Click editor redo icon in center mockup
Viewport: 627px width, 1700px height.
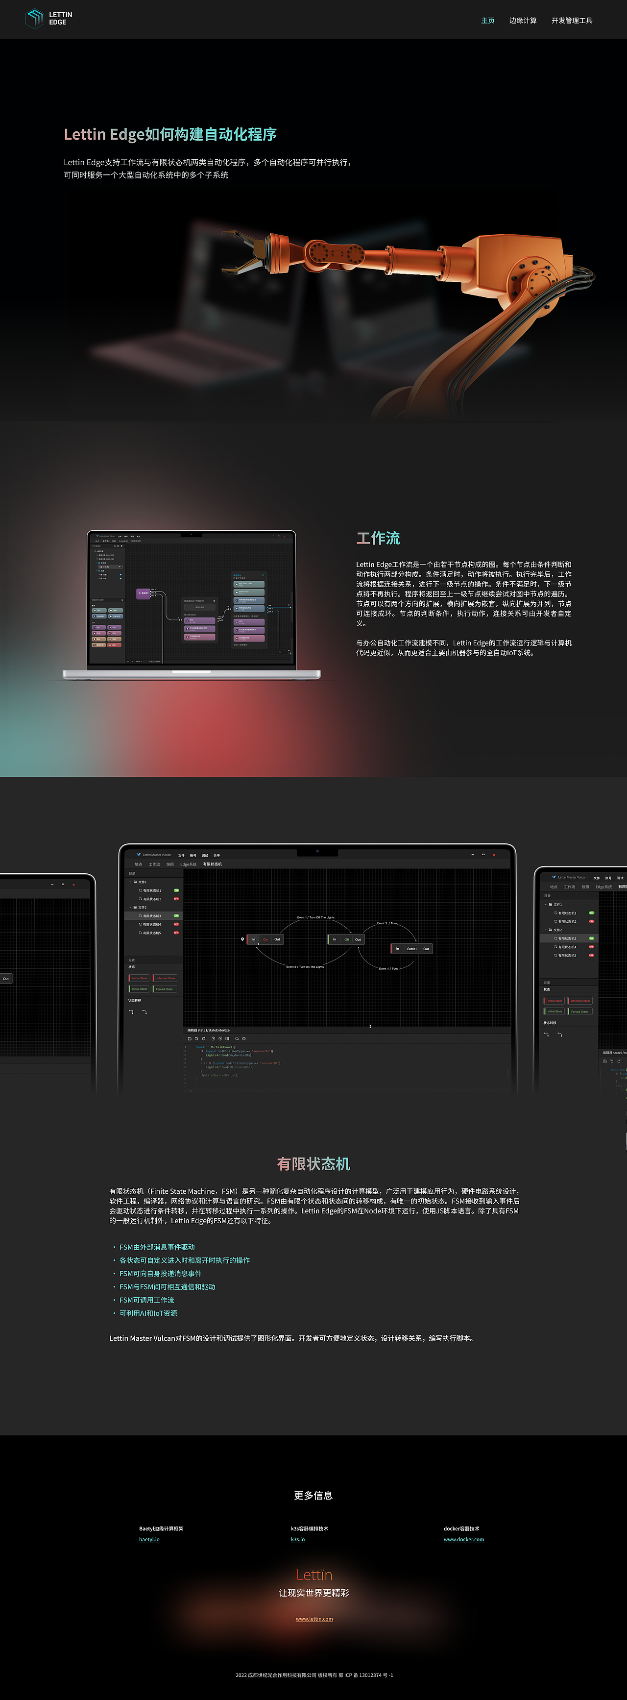pos(203,1039)
